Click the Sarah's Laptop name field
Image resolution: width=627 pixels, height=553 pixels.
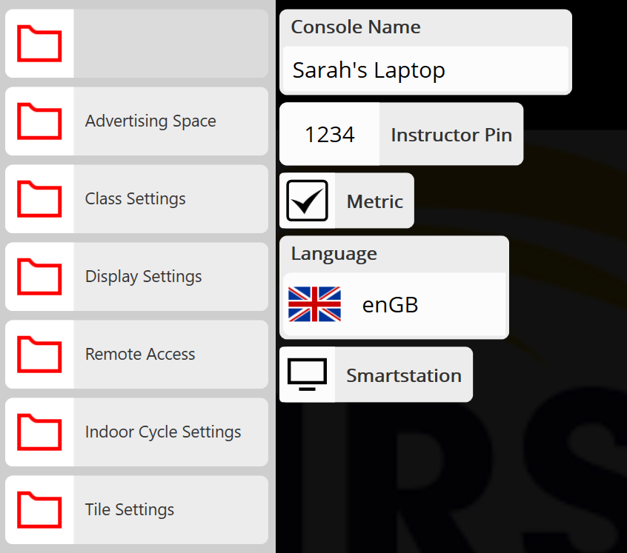point(425,69)
